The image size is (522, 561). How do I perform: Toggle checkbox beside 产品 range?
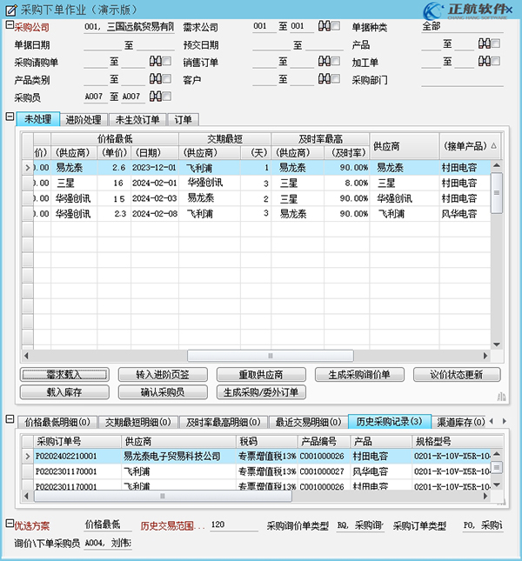pos(496,43)
